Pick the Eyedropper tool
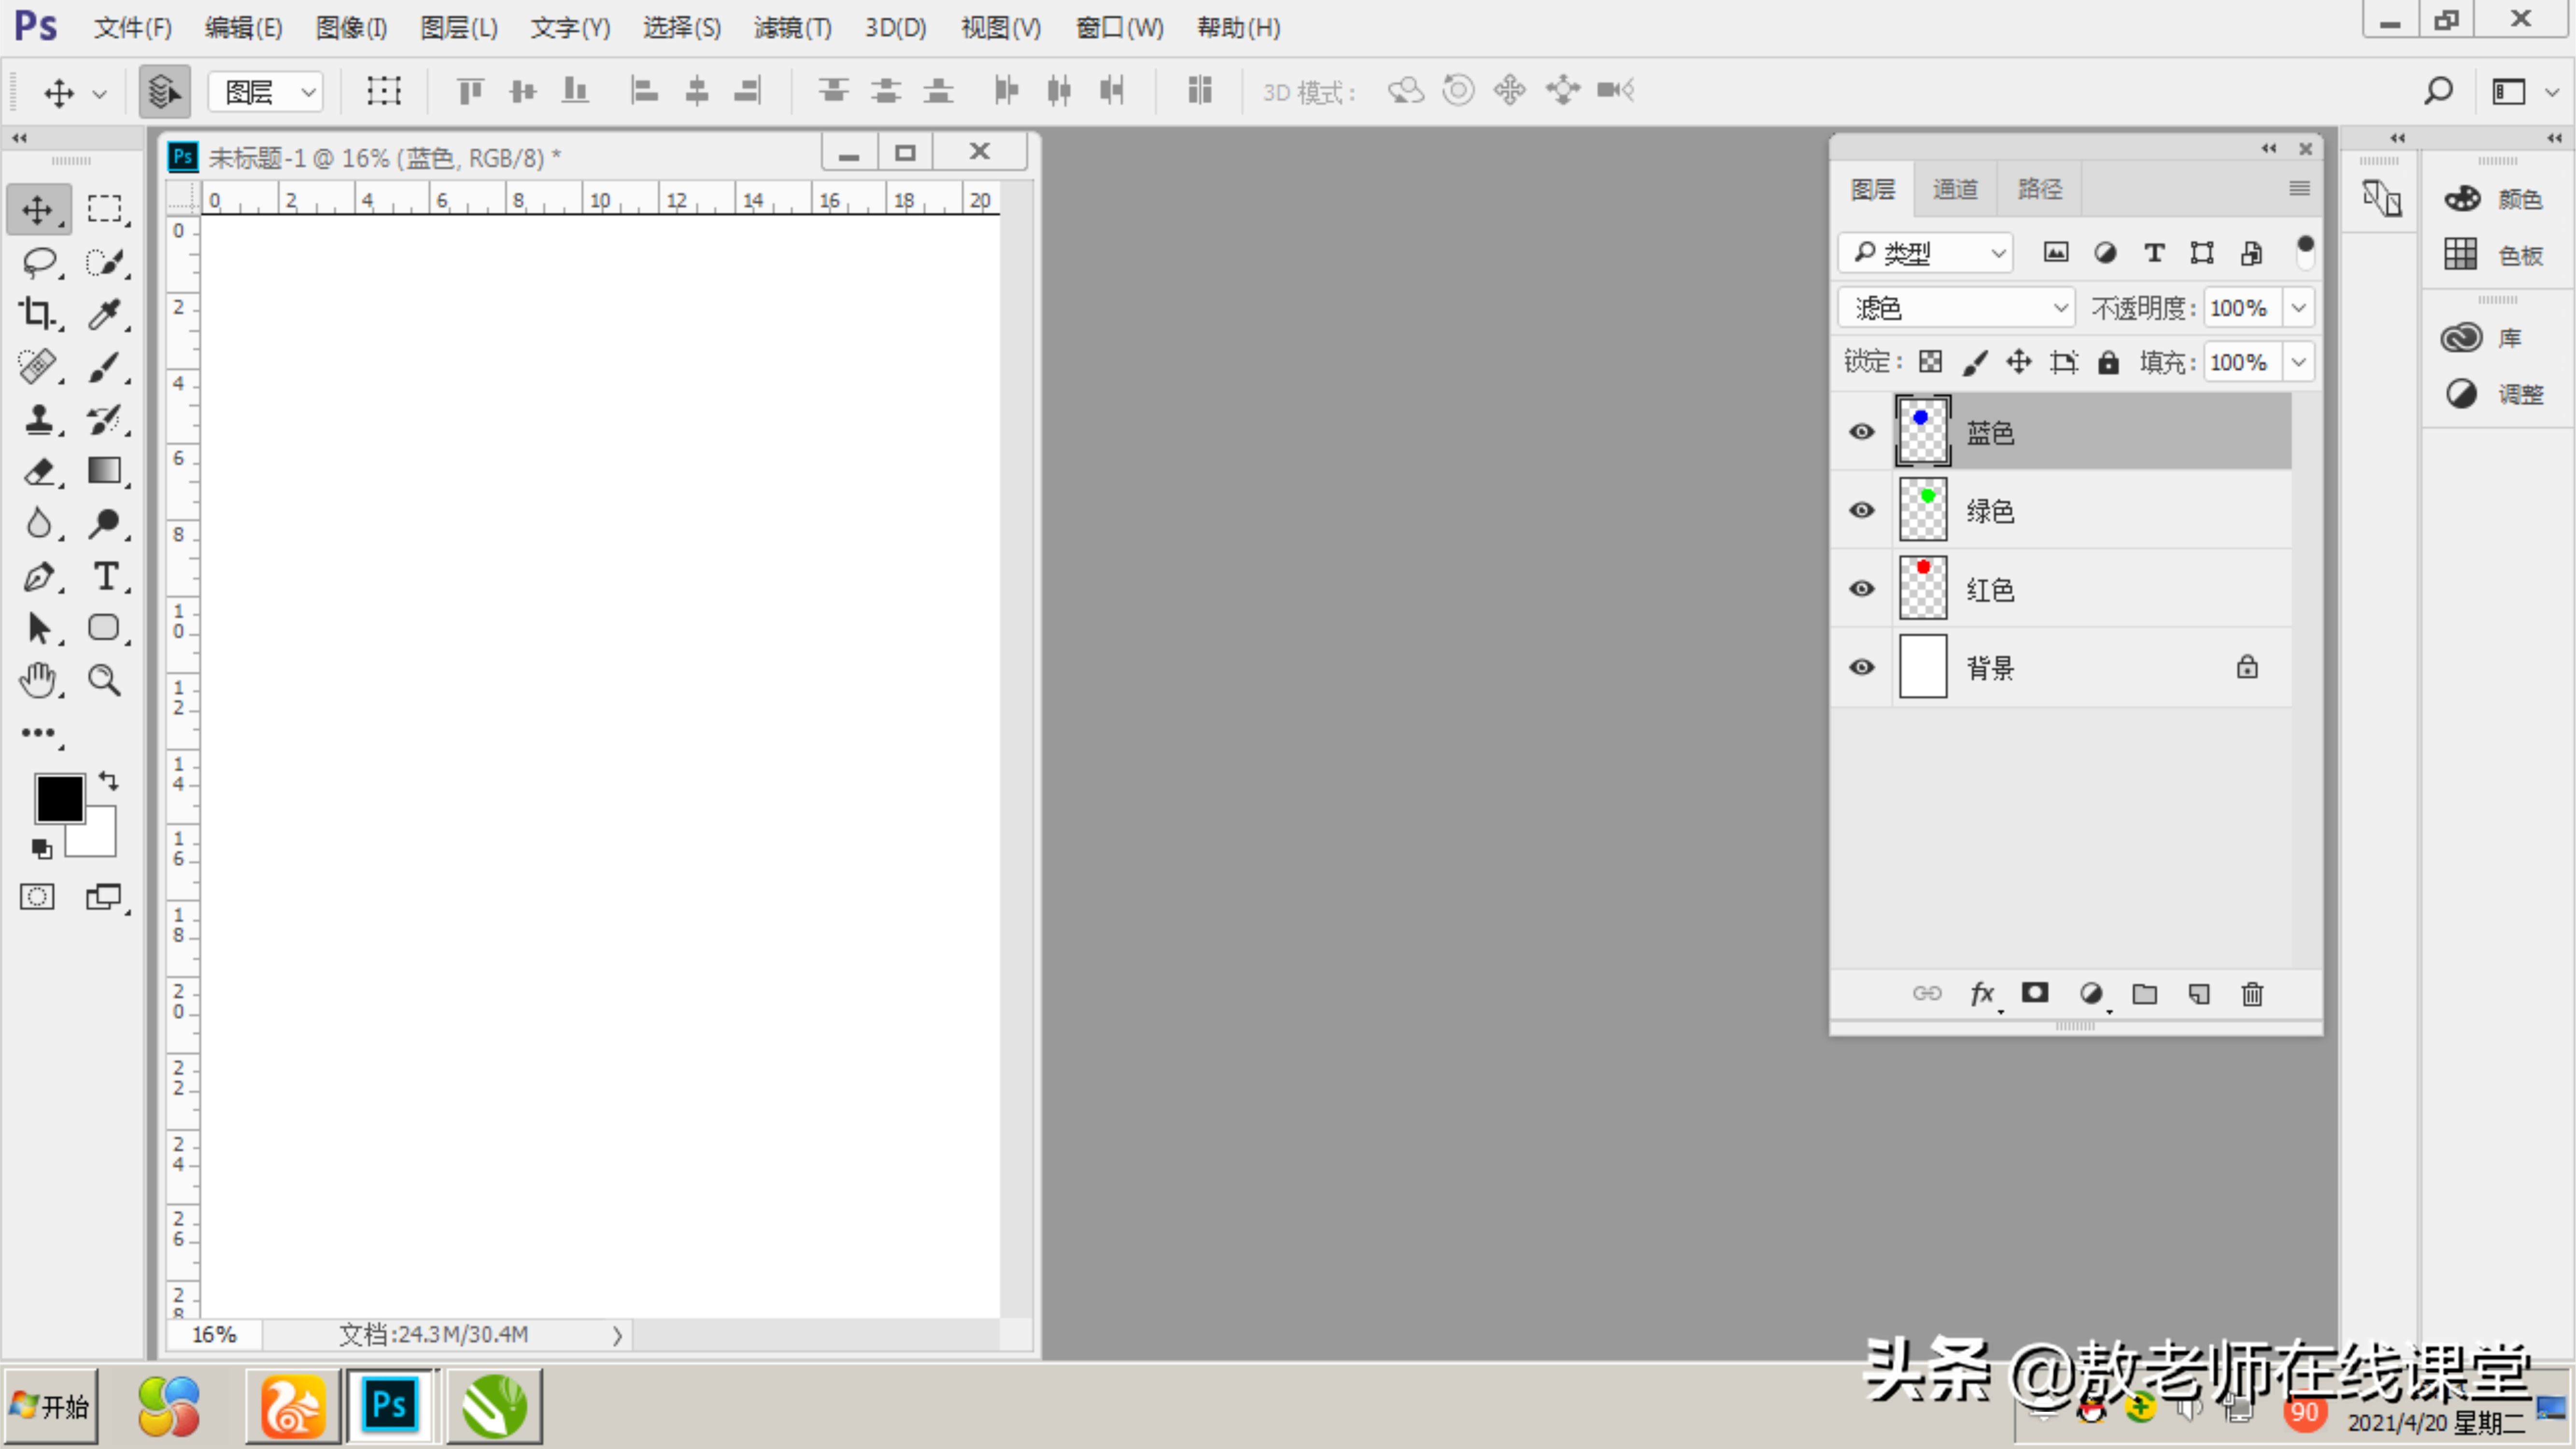The width and height of the screenshot is (2576, 1449). pos(104,314)
